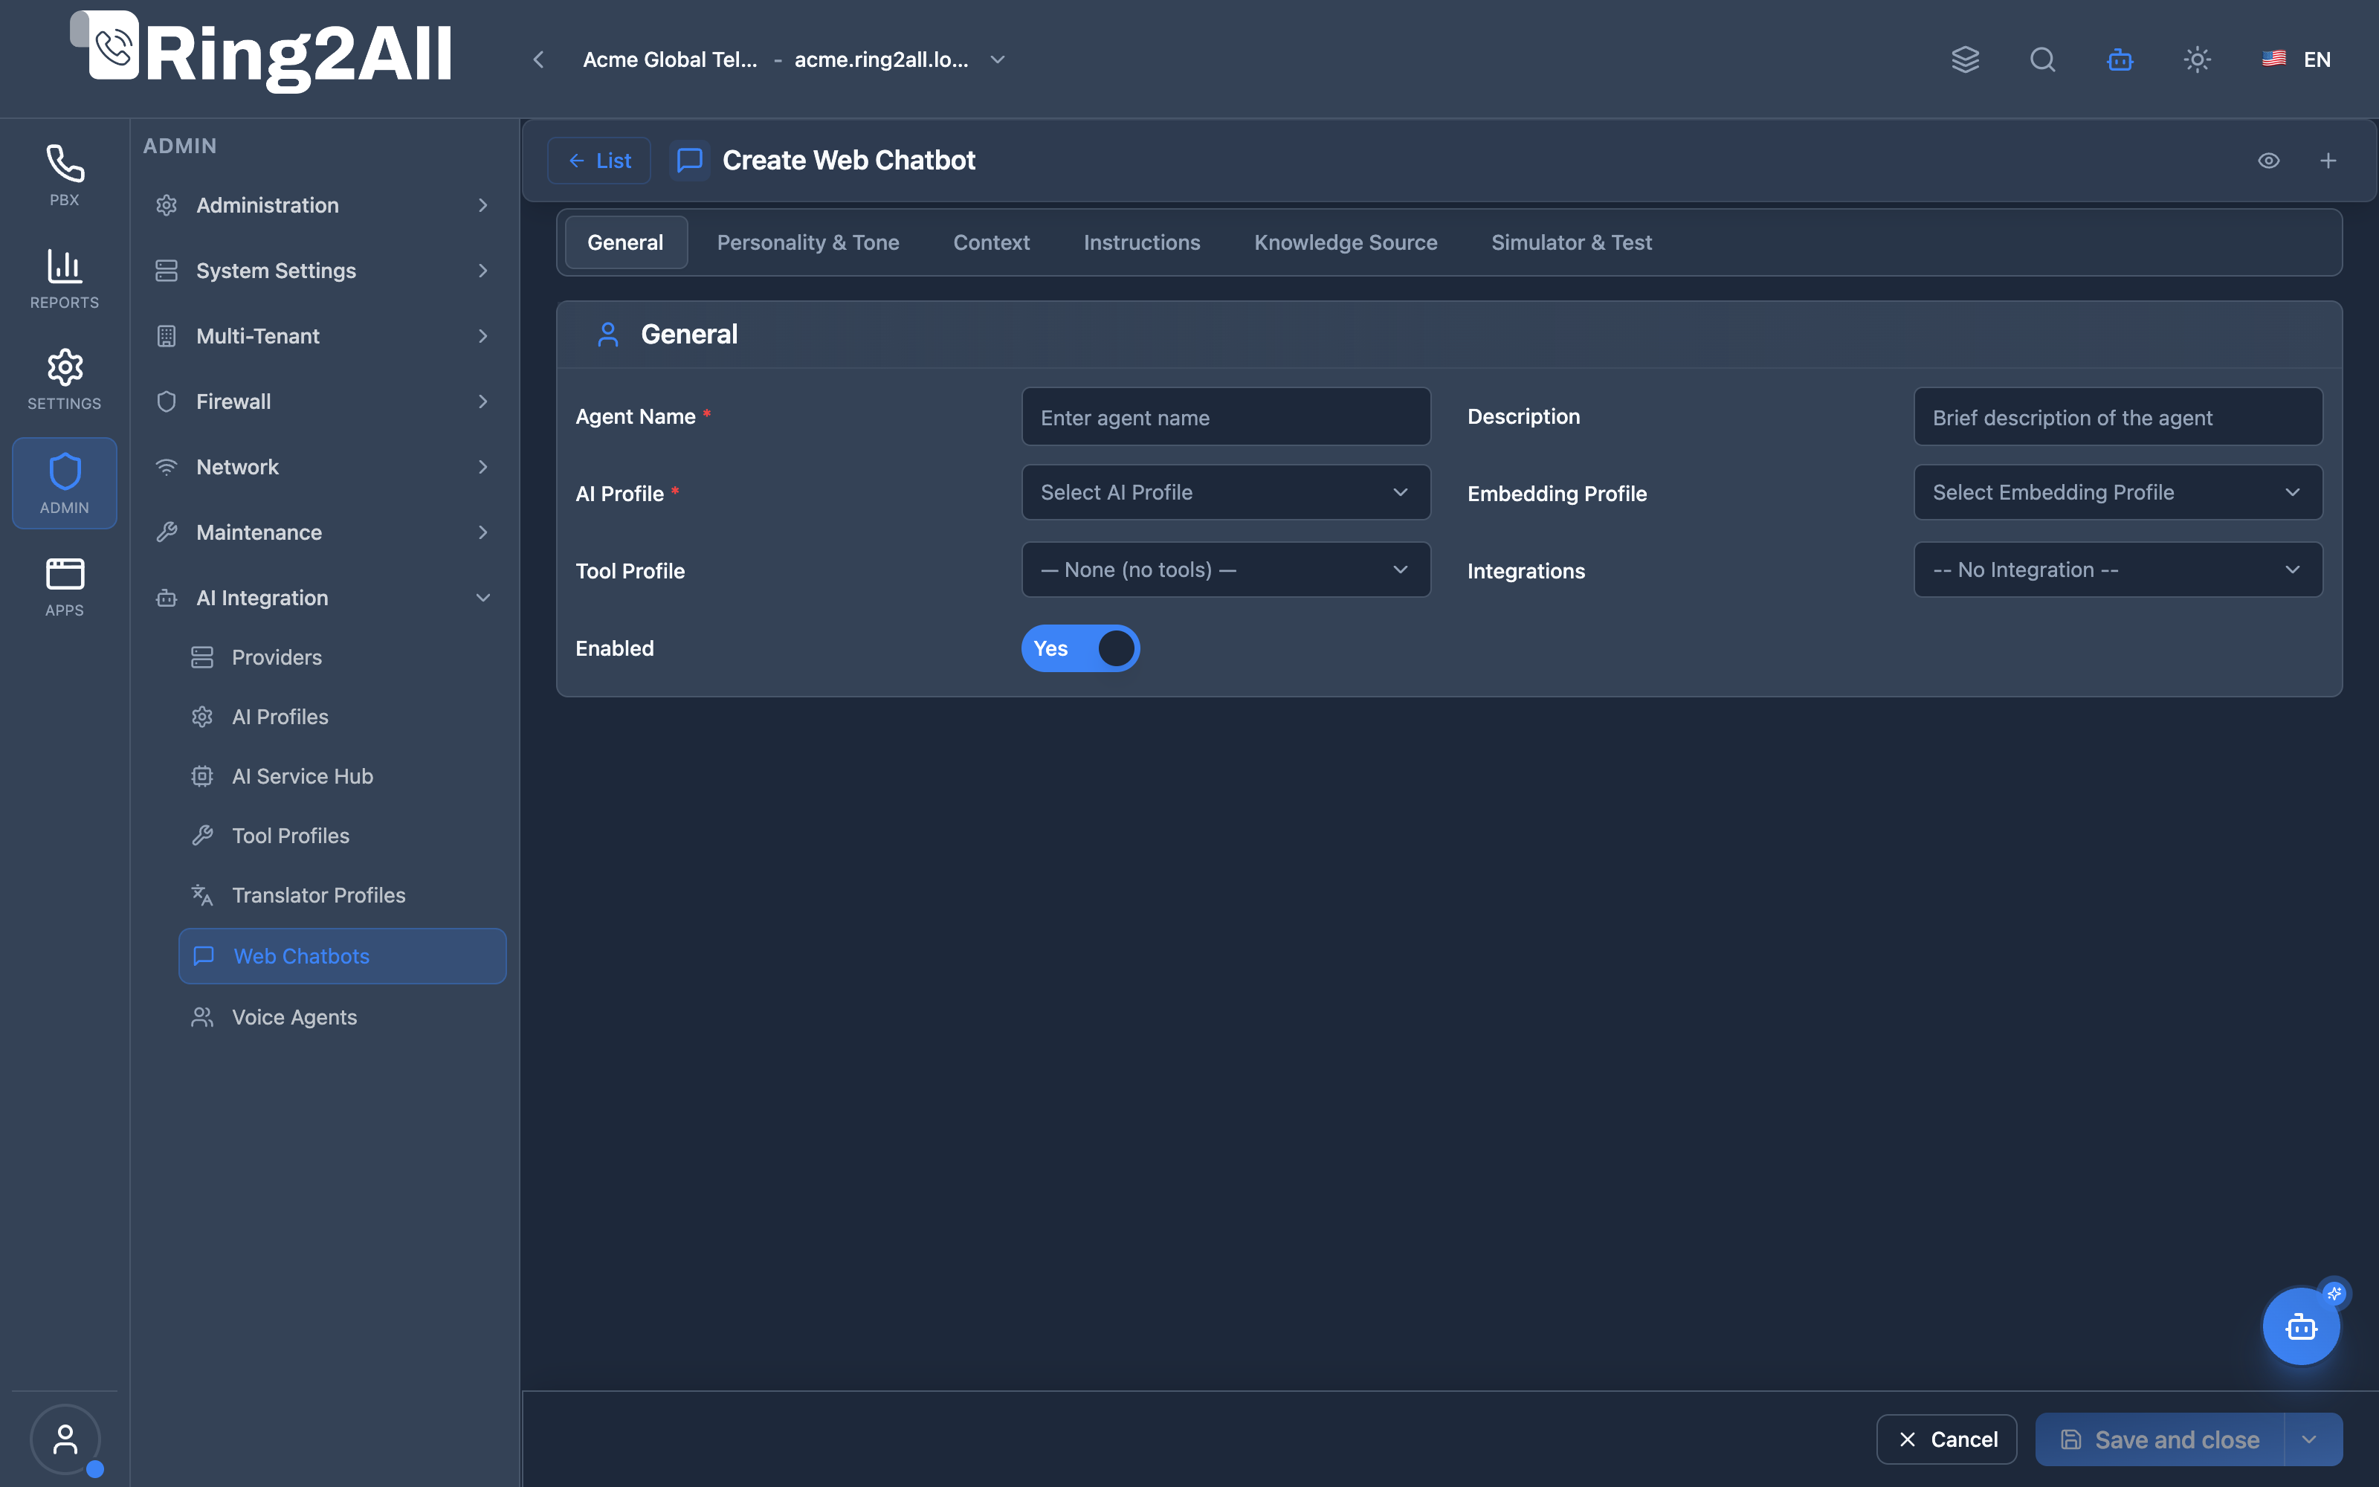
Task: Click the Description input field
Action: [x=2117, y=417]
